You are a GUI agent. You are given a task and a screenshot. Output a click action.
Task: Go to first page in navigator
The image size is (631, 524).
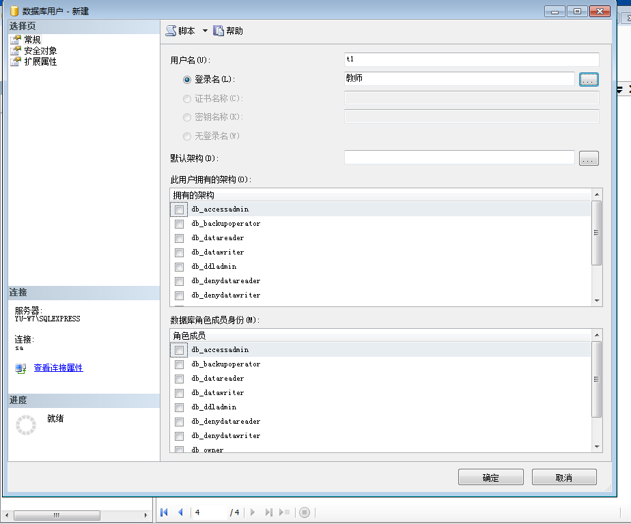point(164,512)
